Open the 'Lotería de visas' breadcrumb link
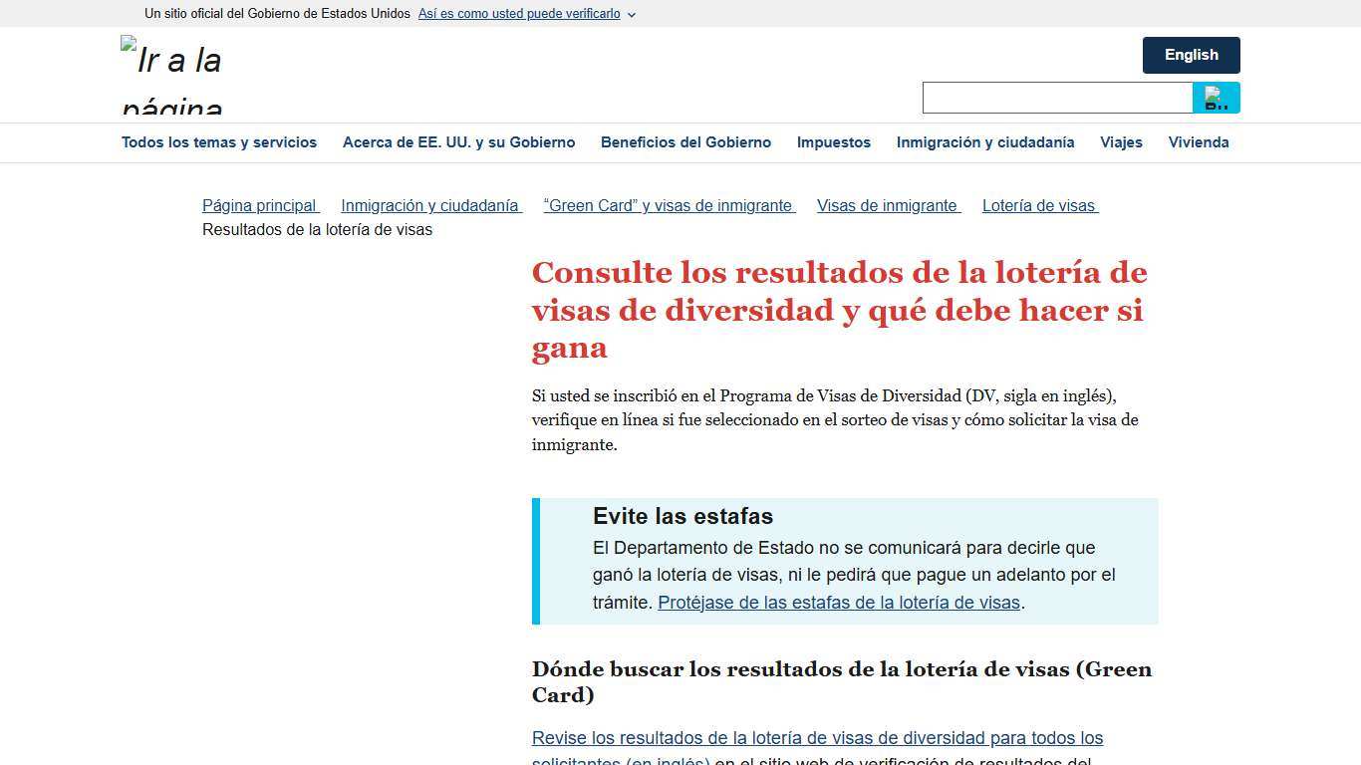1361x765 pixels. [1039, 205]
